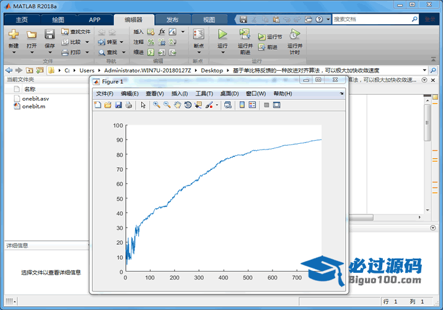The height and width of the screenshot is (310, 443).
Task: Click the hide plot tools icon
Action: tap(266, 105)
